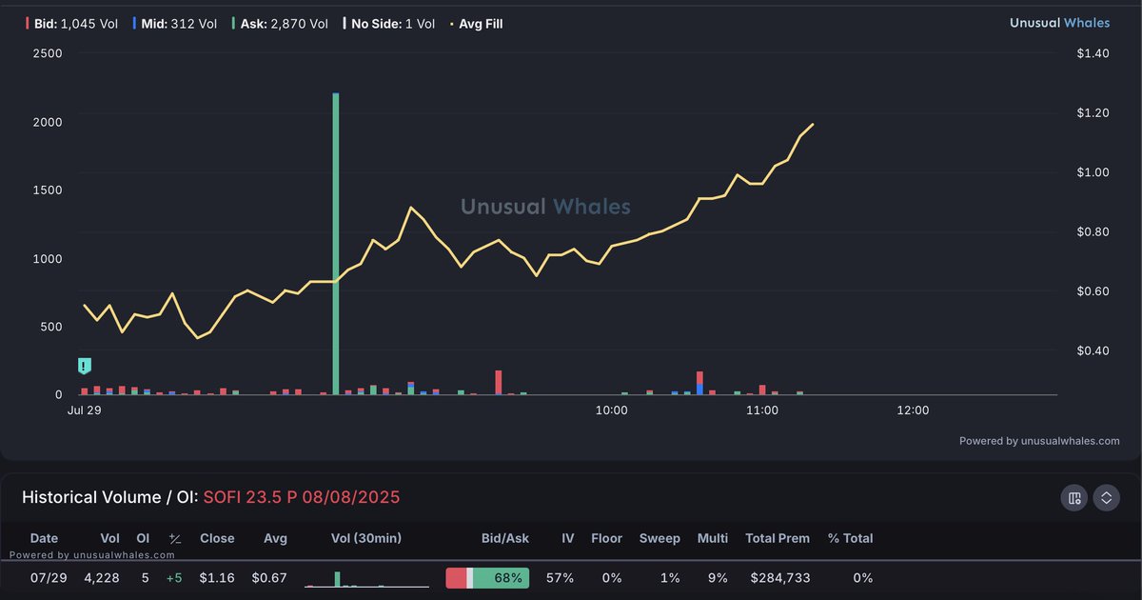This screenshot has width=1142, height=600.
Task: Click the Jul 29 axis date label
Action: [x=84, y=410]
